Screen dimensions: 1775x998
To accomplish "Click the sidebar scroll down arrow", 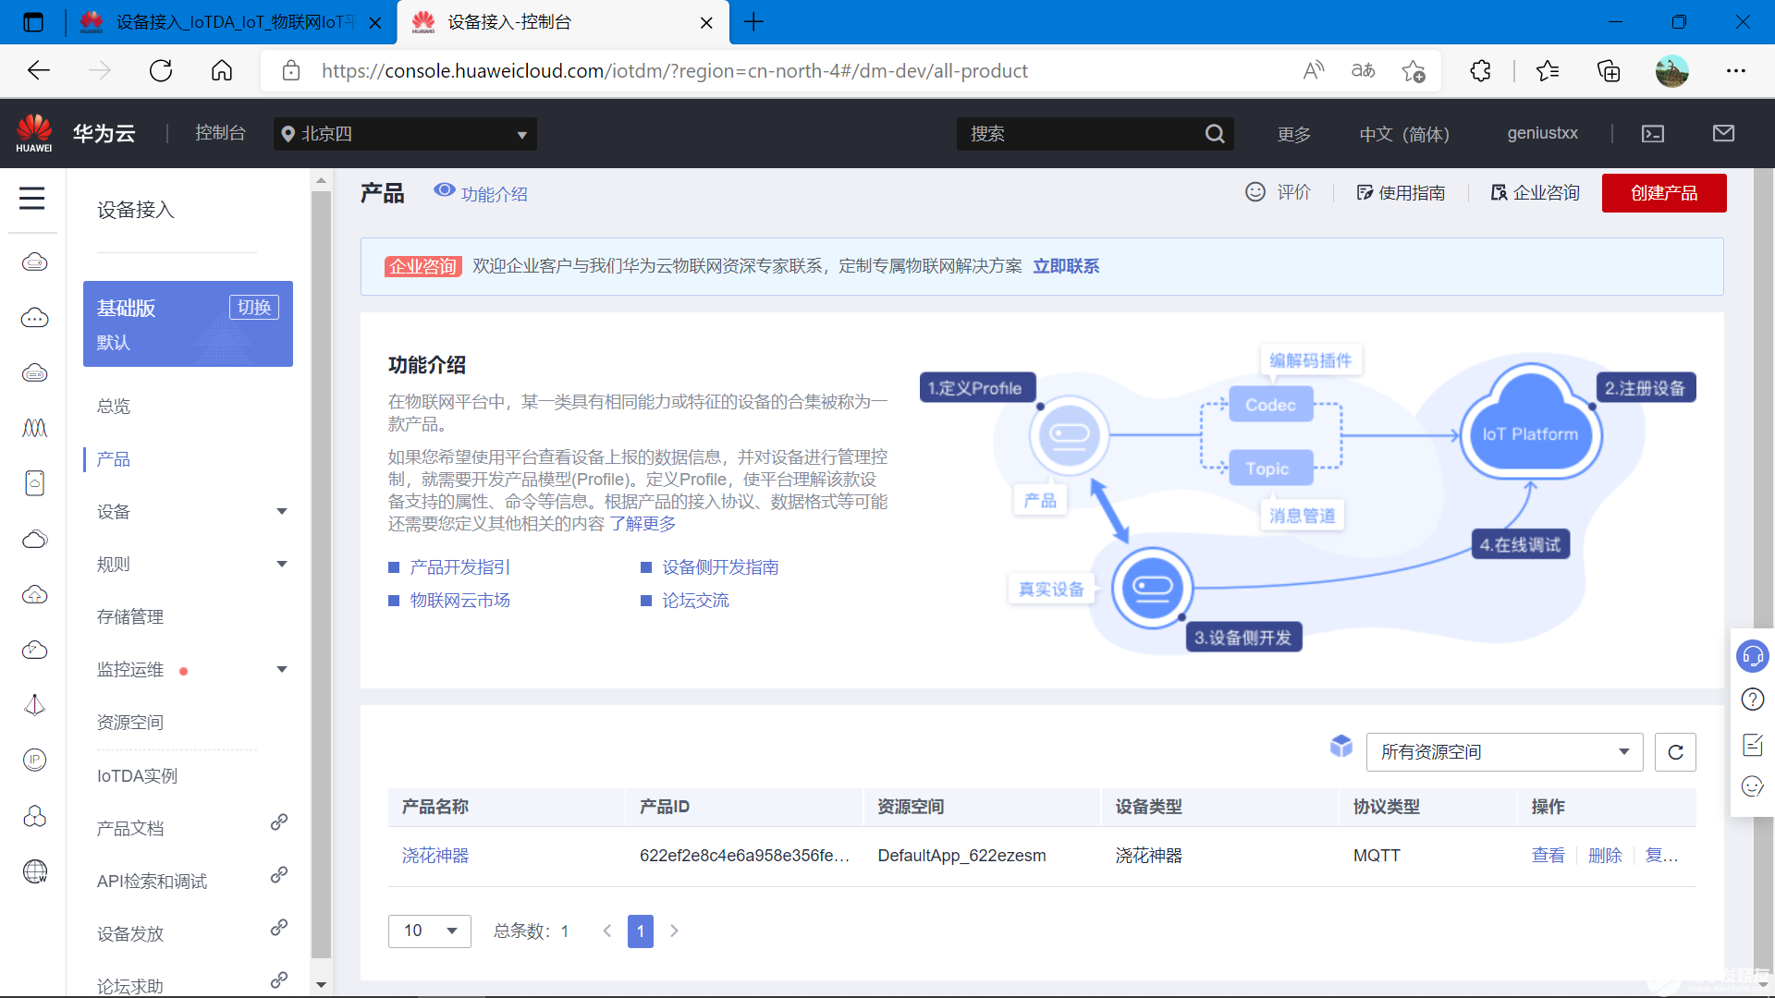I will click(321, 985).
